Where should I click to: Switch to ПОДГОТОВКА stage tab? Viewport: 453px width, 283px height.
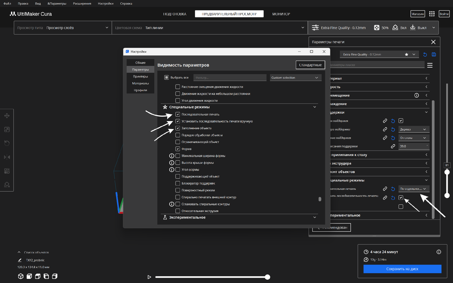175,14
